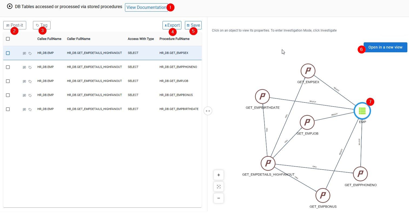Click the EMP table node in graph
Screen dimensions: 409x213
pos(362,111)
